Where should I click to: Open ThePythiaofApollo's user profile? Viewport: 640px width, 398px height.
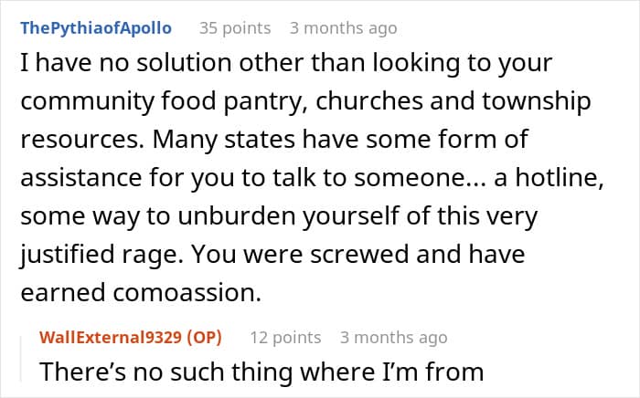[95, 27]
